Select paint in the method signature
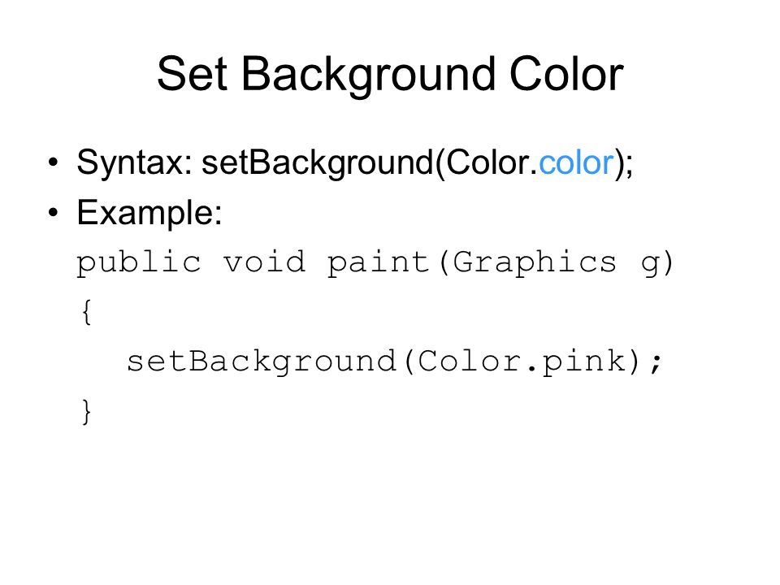780x585 pixels. click(x=379, y=262)
